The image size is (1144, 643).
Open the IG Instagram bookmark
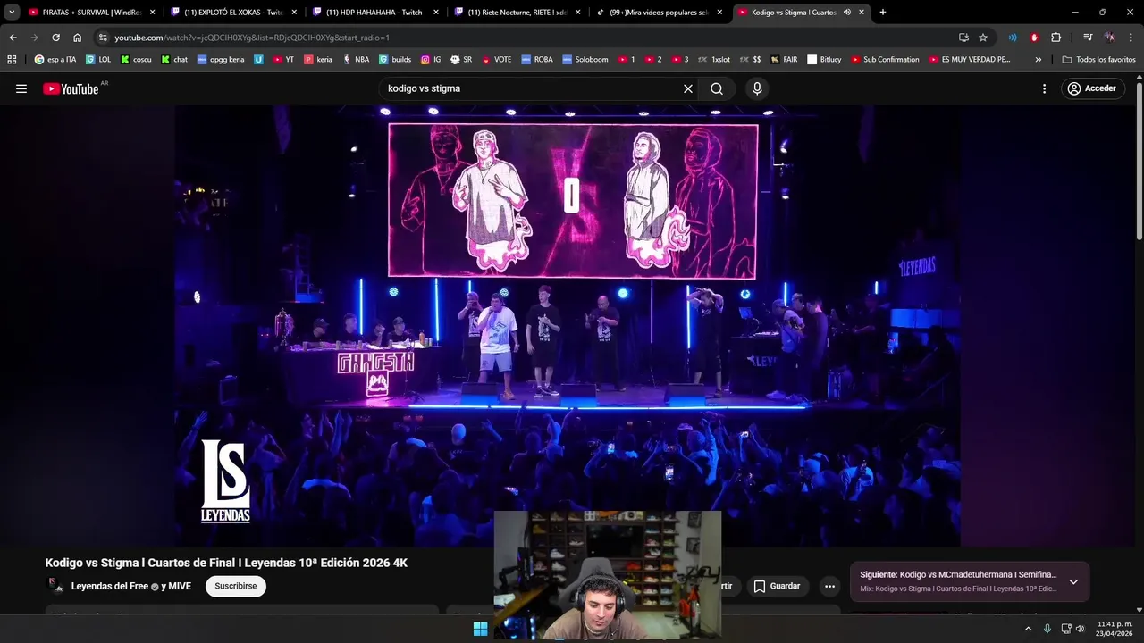pos(431,60)
